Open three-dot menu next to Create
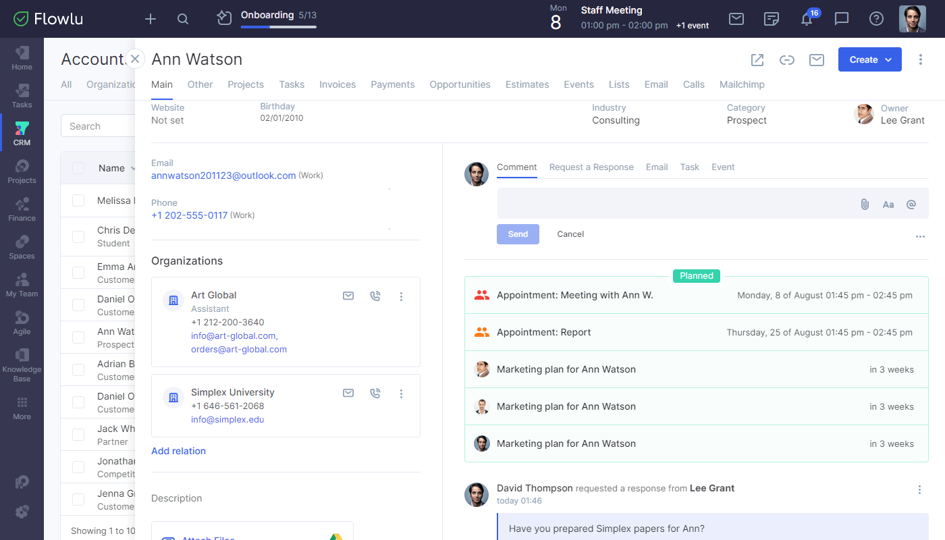This screenshot has width=945, height=540. click(921, 59)
